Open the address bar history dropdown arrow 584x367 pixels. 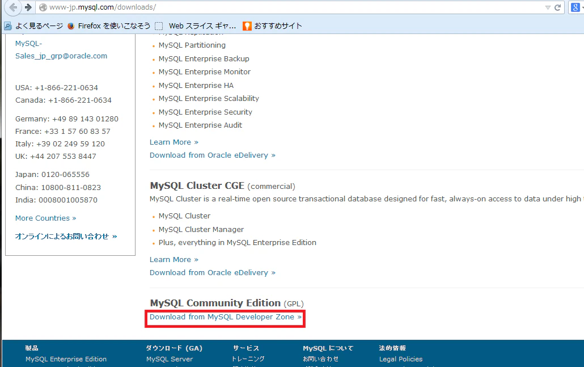click(x=548, y=7)
